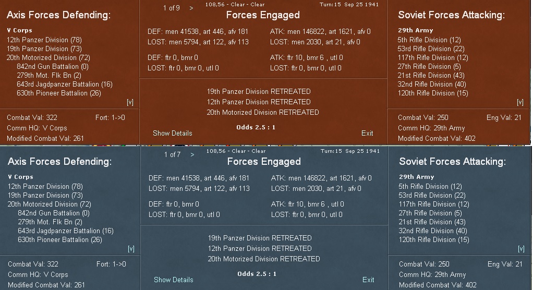
Task: Open Show Details in the blue report
Action: coord(173,280)
